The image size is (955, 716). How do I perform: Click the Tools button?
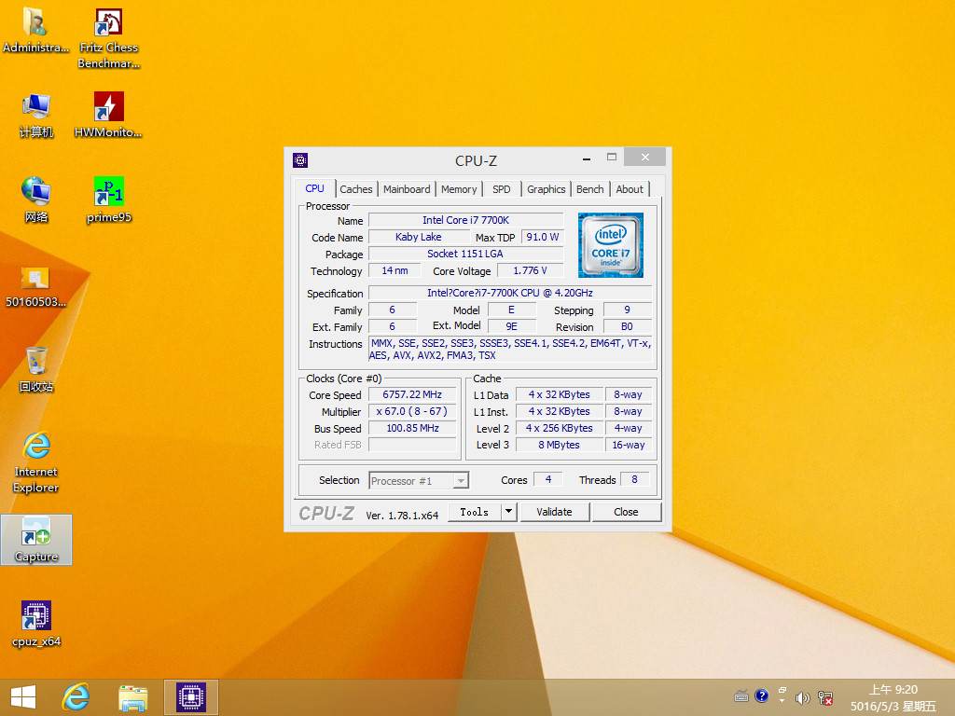coord(475,512)
